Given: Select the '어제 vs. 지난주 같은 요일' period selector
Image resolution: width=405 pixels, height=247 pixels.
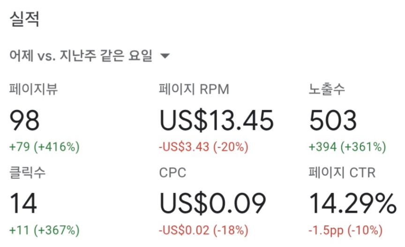Looking at the screenshot, I should point(90,56).
